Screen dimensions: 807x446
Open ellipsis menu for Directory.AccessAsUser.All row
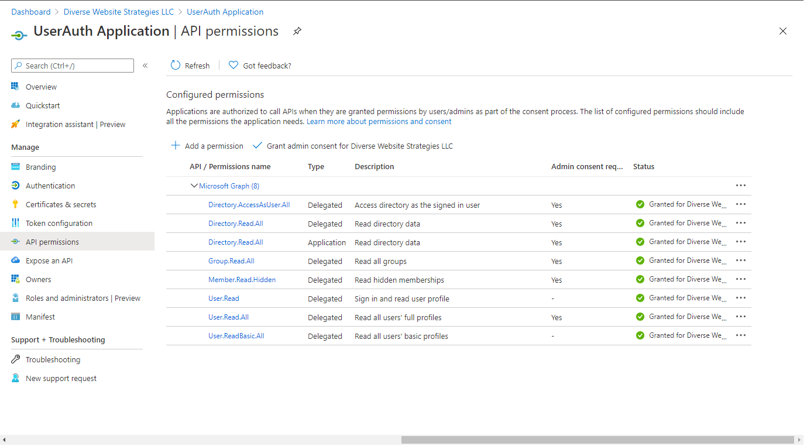pyautogui.click(x=741, y=204)
